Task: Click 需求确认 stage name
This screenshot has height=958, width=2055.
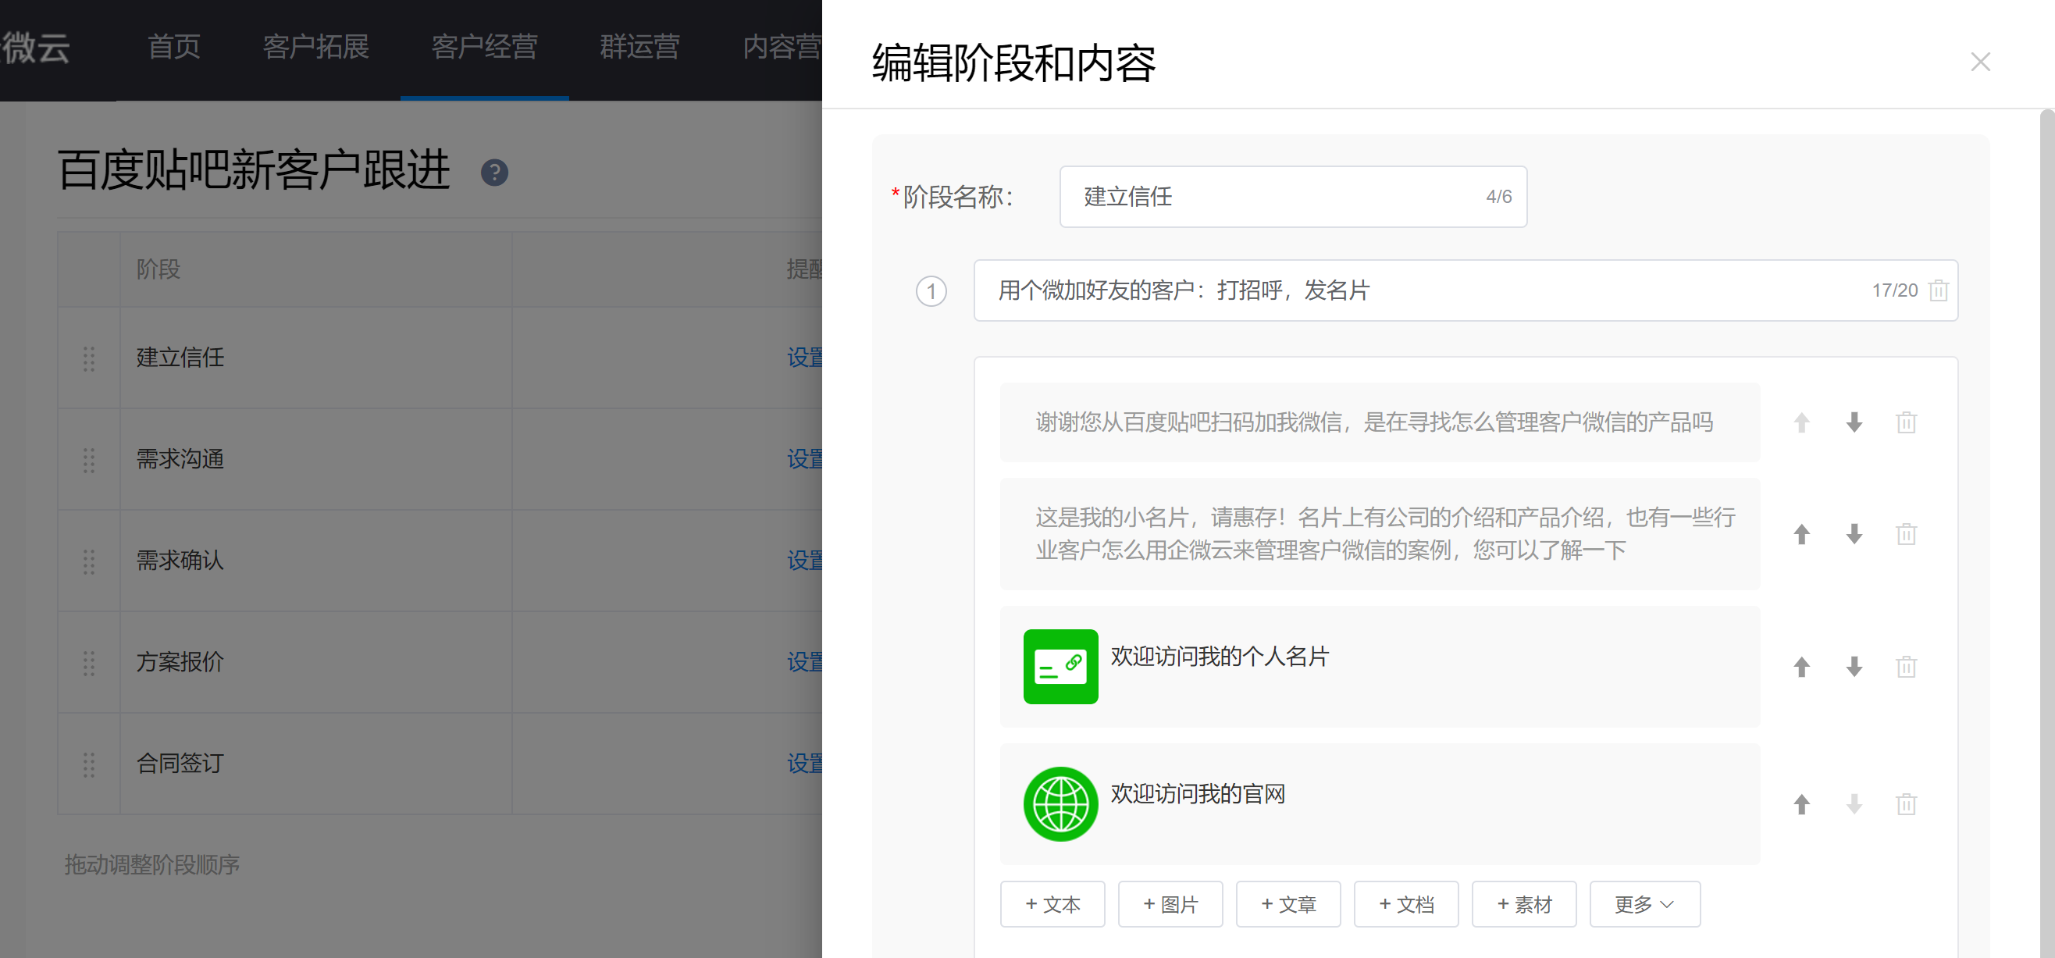Action: click(x=180, y=560)
